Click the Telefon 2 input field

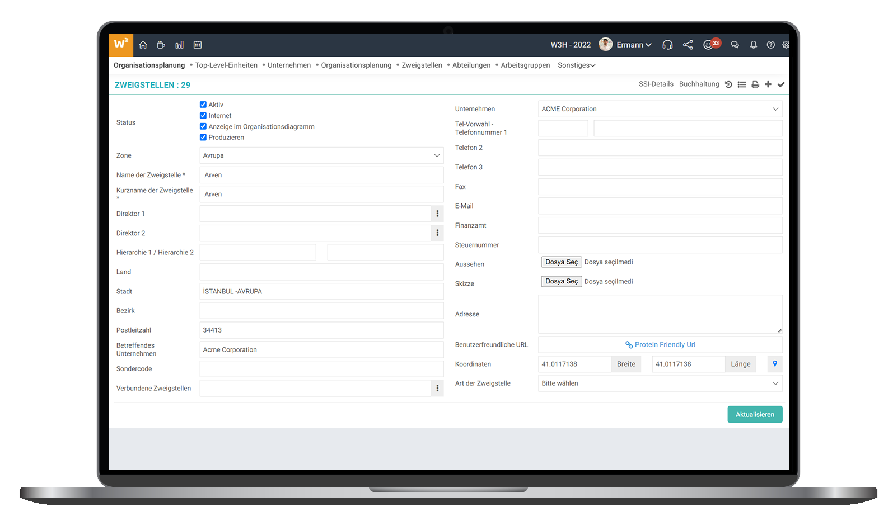pos(660,148)
